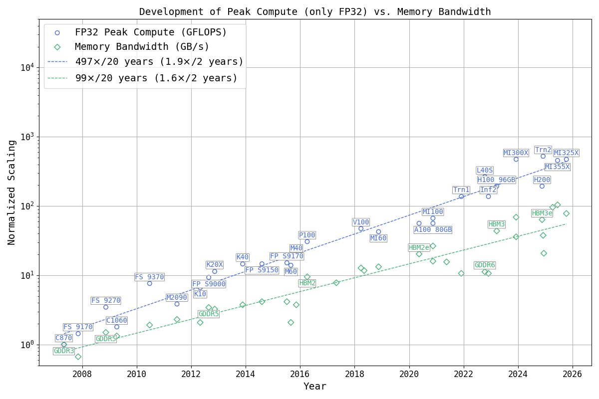Viewport: 599px width, 399px height.
Task: Click the 'Trn1' data label
Action: pyautogui.click(x=461, y=190)
